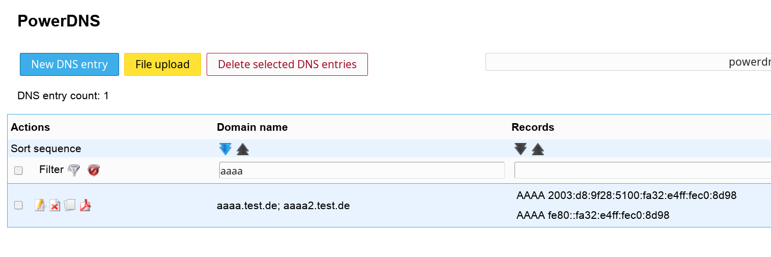Viewport: 771px width, 257px height.
Task: Edit the aaaa.test.de DNS entry
Action: pos(40,205)
